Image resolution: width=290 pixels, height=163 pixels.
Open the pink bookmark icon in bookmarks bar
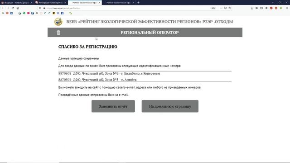tap(28, 13)
